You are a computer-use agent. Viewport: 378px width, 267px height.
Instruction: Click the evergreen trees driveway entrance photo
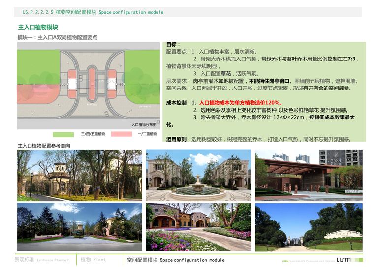point(80,227)
